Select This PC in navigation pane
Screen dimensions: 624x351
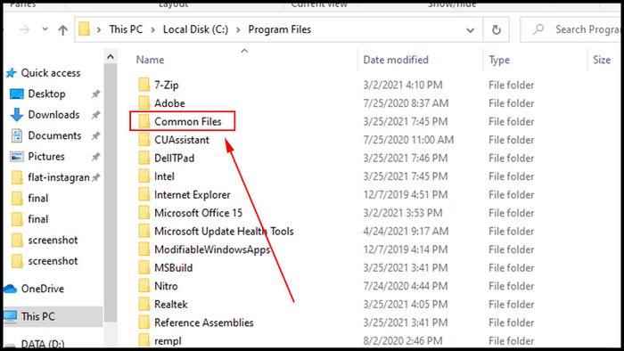pos(38,316)
